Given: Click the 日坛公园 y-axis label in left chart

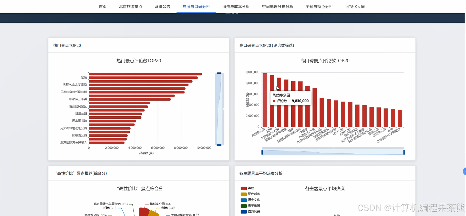Looking at the screenshot, I should pos(81,113).
